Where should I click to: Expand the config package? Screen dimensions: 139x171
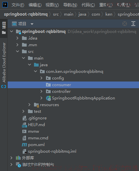click(41, 78)
